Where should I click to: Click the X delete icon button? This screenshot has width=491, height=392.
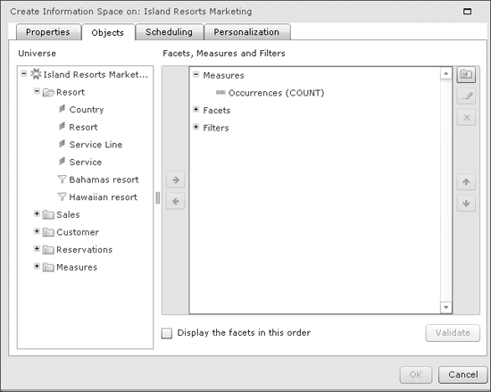(466, 118)
